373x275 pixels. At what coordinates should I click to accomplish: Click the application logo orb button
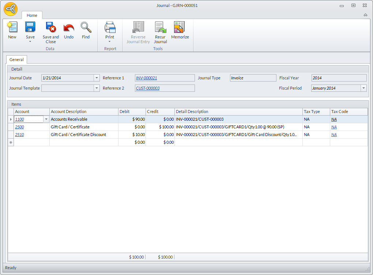point(11,10)
